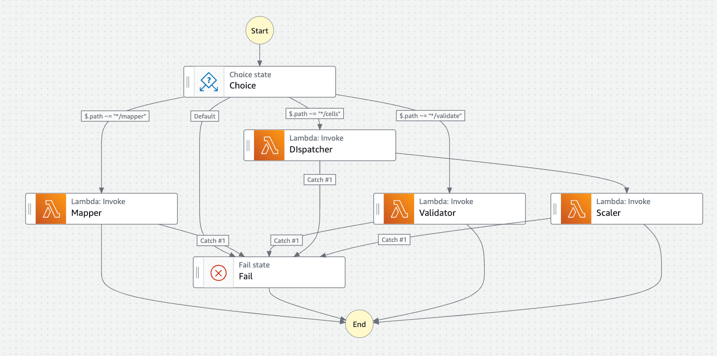Click the "*/cells" path condition label
717x356 pixels.
click(315, 114)
